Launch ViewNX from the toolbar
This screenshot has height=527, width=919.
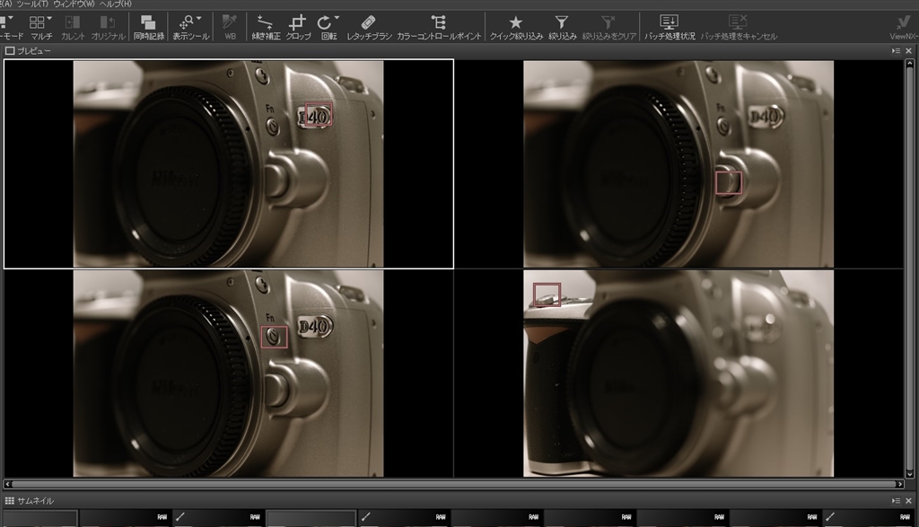click(903, 25)
